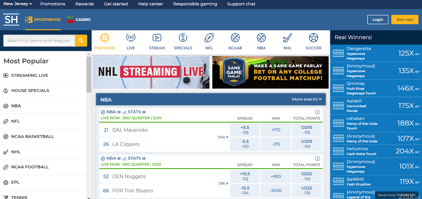Click the Casino cherry icon
This screenshot has height=199, width=422.
pyautogui.click(x=70, y=20)
